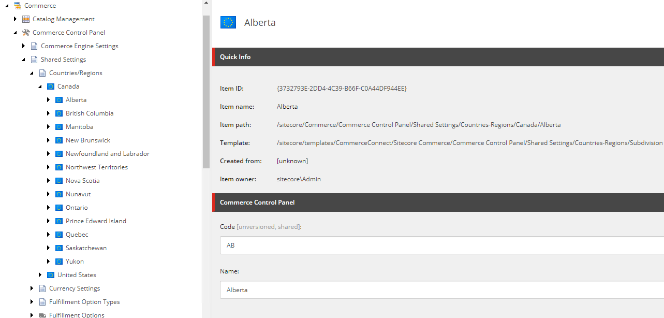Click the Currency Settings document icon
The image size is (664, 318).
click(42, 288)
